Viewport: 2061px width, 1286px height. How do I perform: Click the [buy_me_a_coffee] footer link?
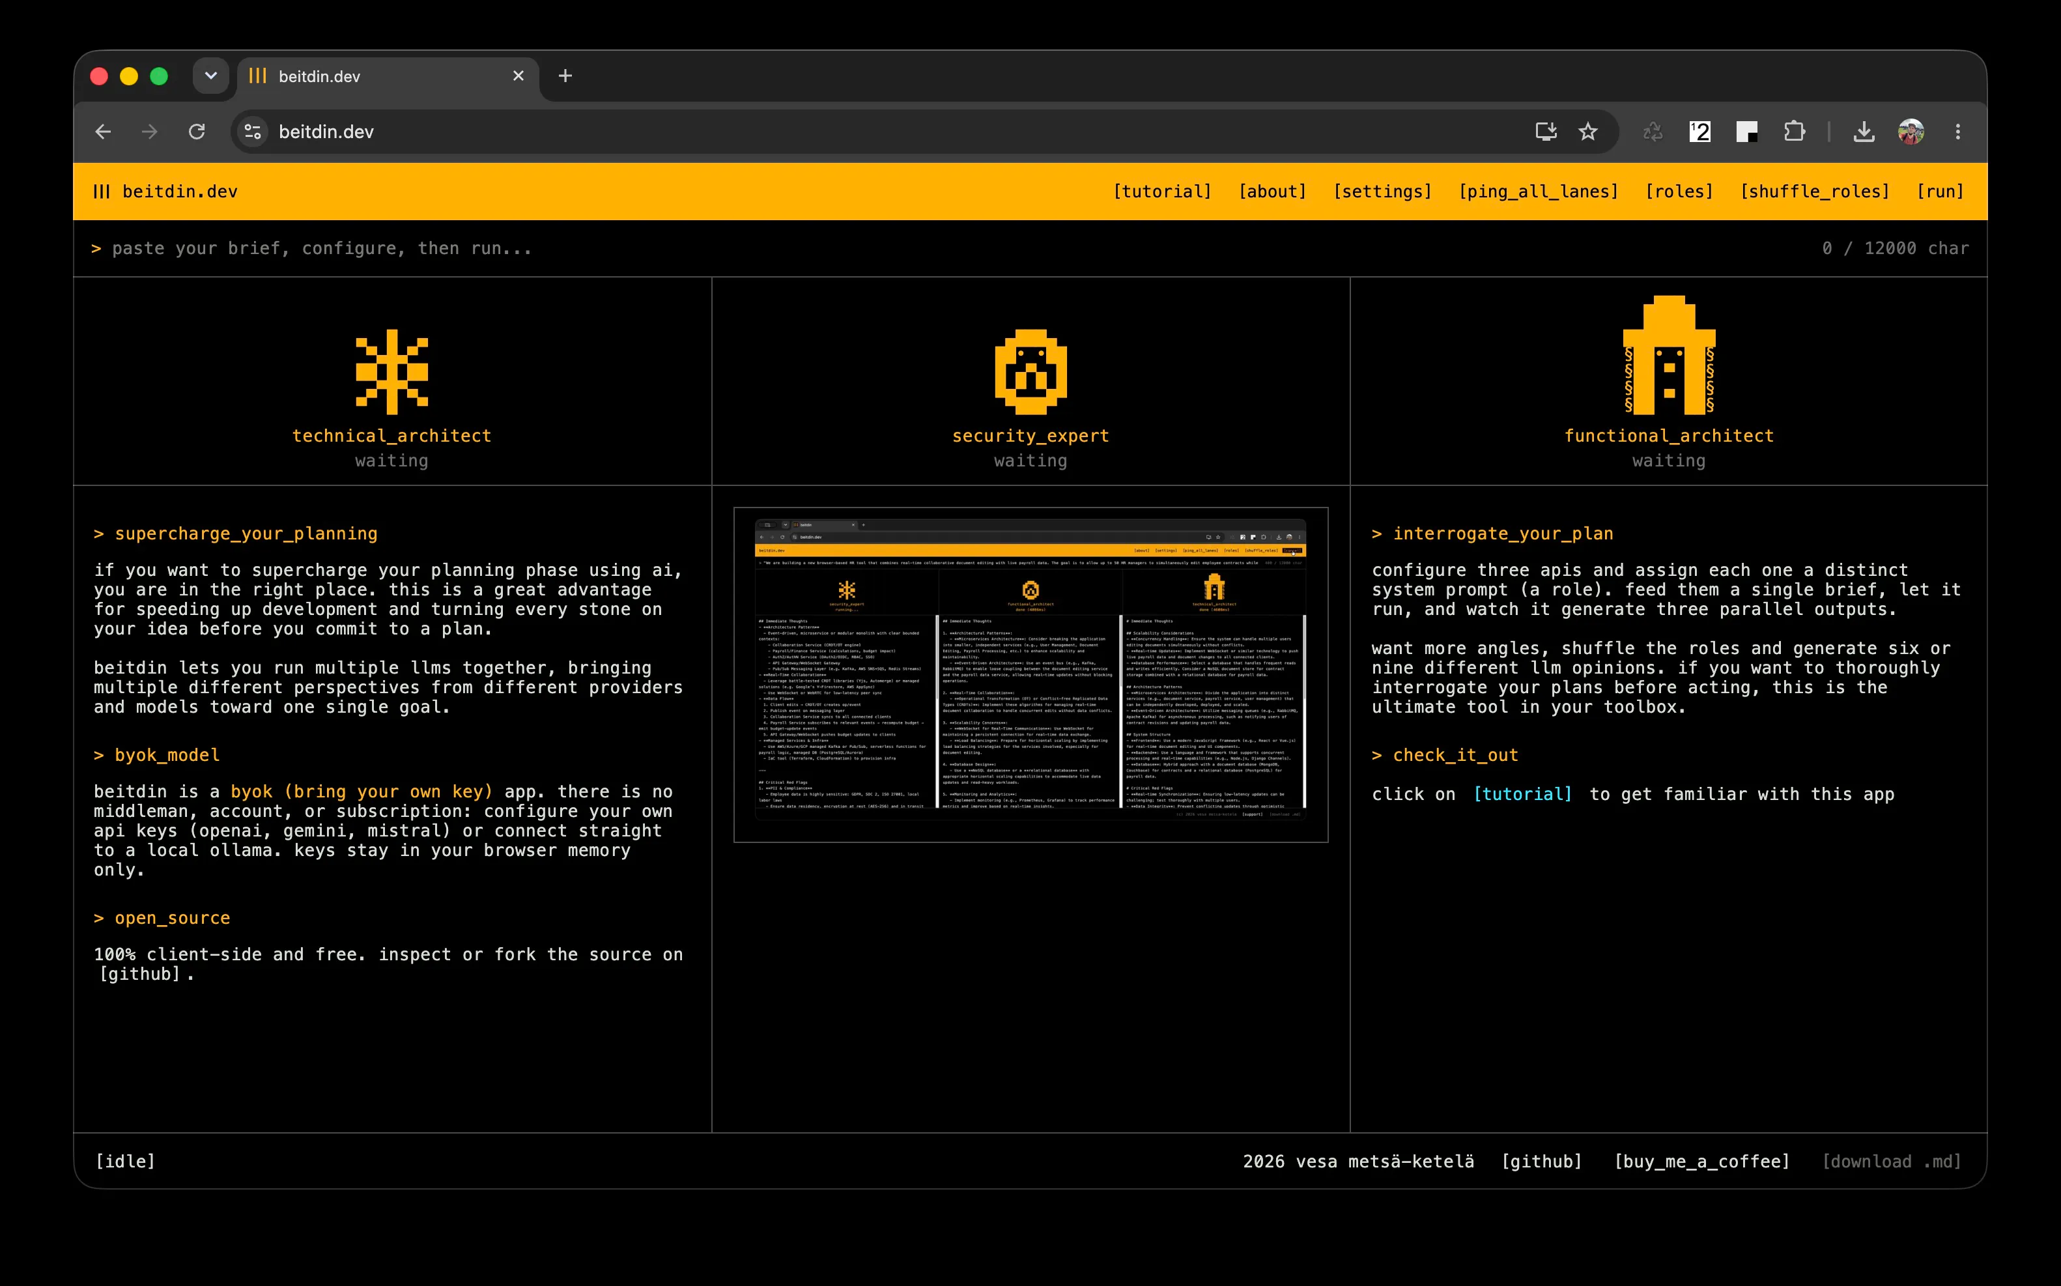(x=1702, y=1162)
